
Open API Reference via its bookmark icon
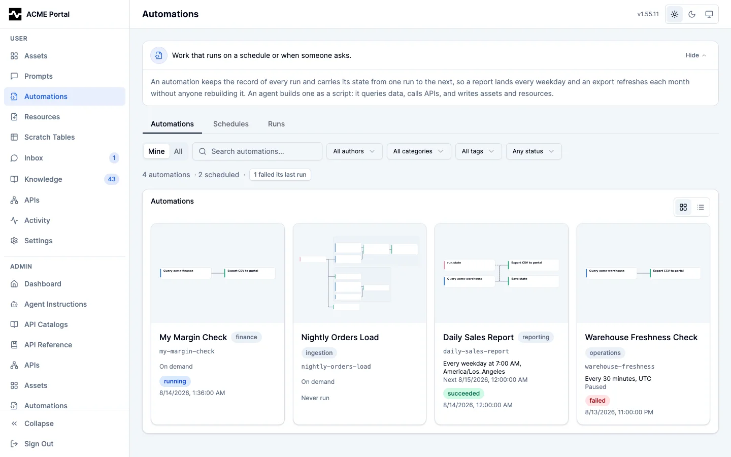pos(14,345)
